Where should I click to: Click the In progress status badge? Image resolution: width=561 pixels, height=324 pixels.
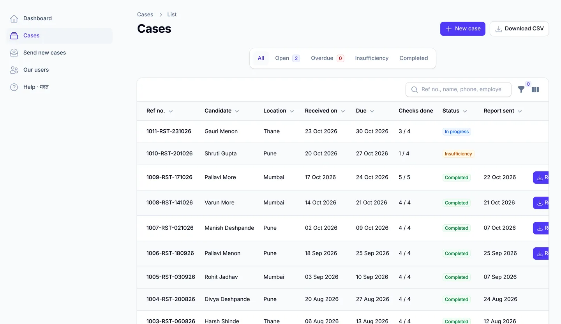coord(457,132)
